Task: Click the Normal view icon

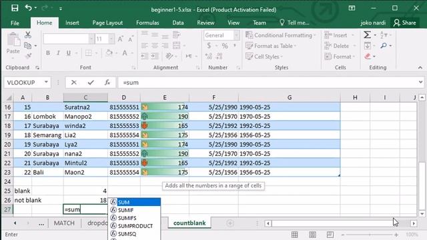Action: [295, 235]
